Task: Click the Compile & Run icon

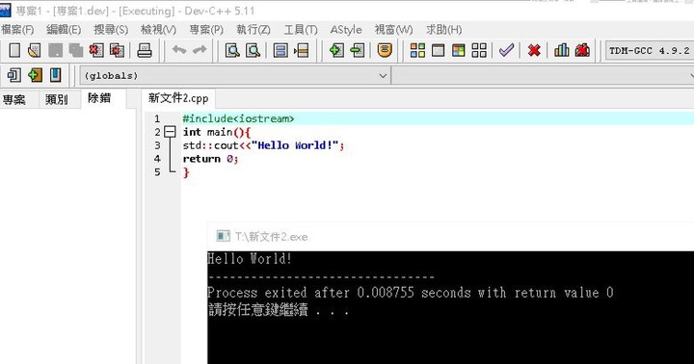Action: pos(459,50)
